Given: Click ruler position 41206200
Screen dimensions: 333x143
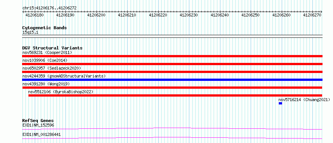Looking at the screenshot, I should click(96, 15).
